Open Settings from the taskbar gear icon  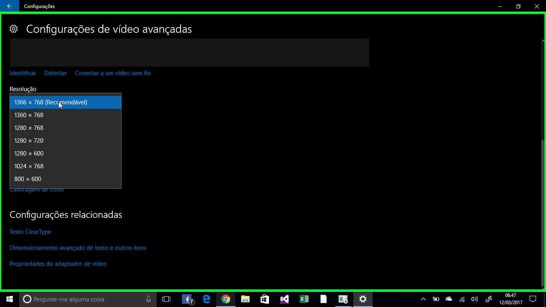(x=362, y=299)
